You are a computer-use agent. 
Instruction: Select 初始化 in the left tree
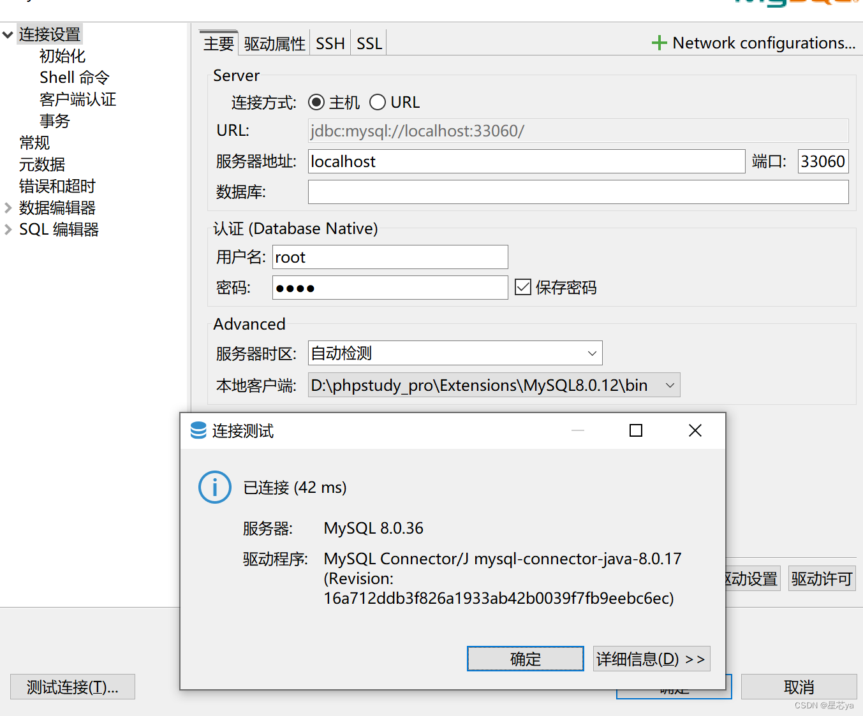tap(63, 56)
